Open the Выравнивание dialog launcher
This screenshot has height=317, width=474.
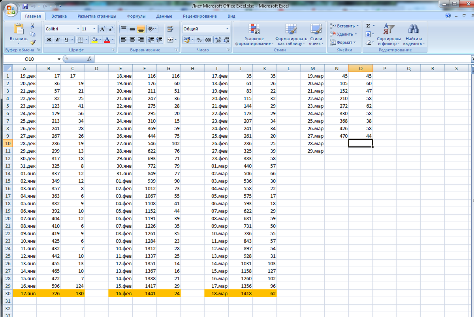pos(176,50)
